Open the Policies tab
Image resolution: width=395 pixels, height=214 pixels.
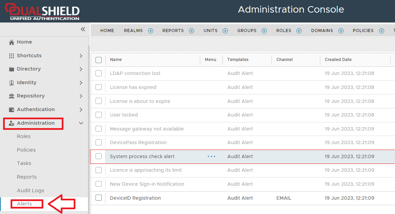tap(363, 31)
